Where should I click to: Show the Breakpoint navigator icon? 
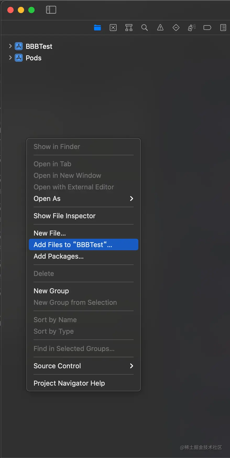point(207,28)
